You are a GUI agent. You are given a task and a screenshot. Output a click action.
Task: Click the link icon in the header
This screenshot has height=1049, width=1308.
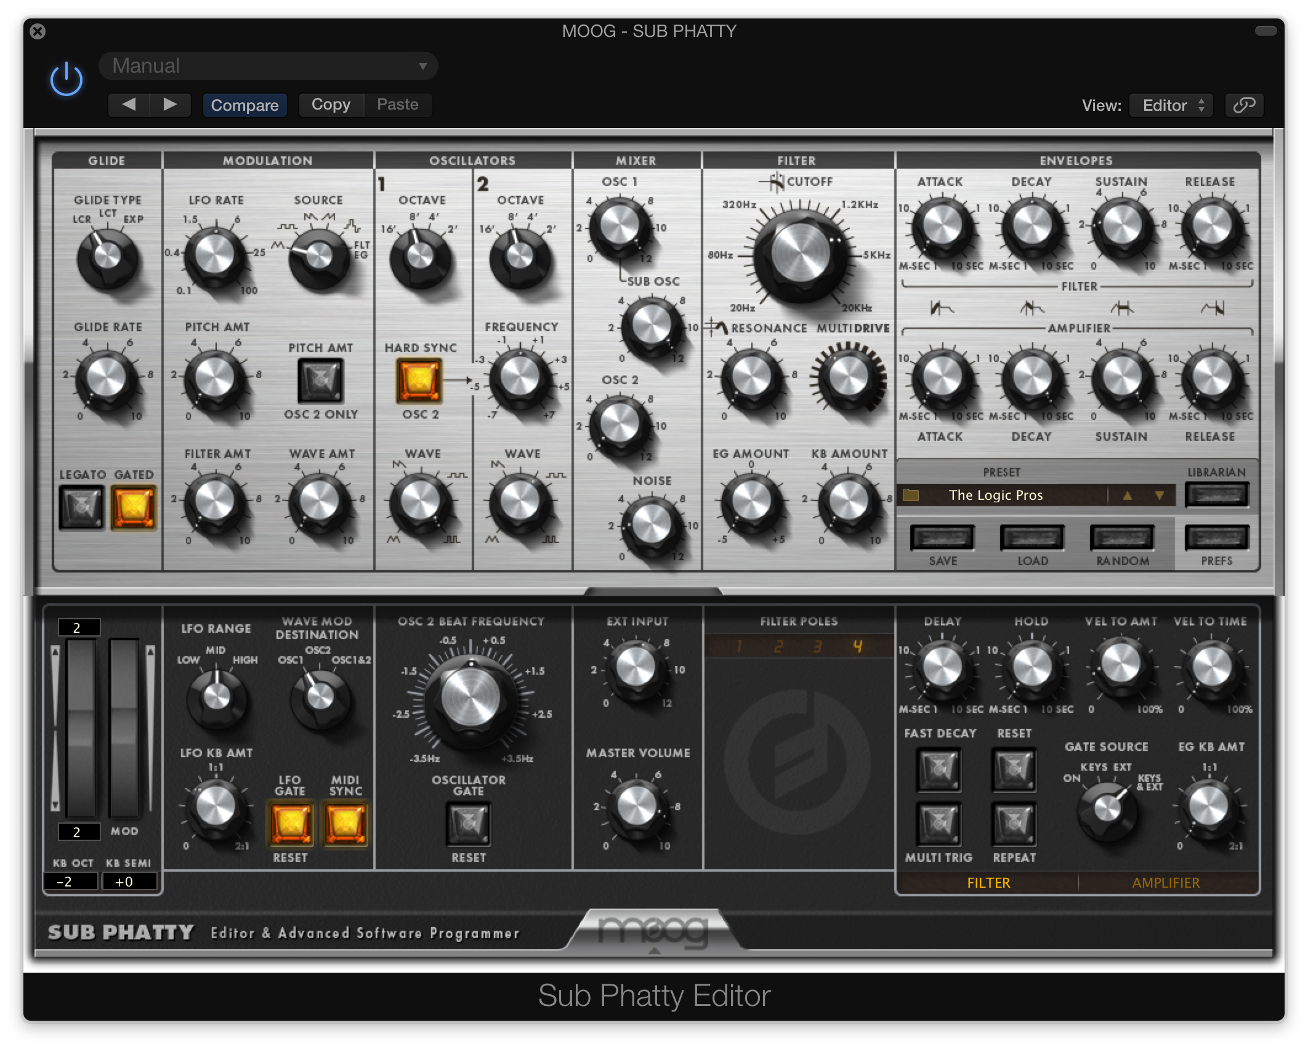[1245, 105]
